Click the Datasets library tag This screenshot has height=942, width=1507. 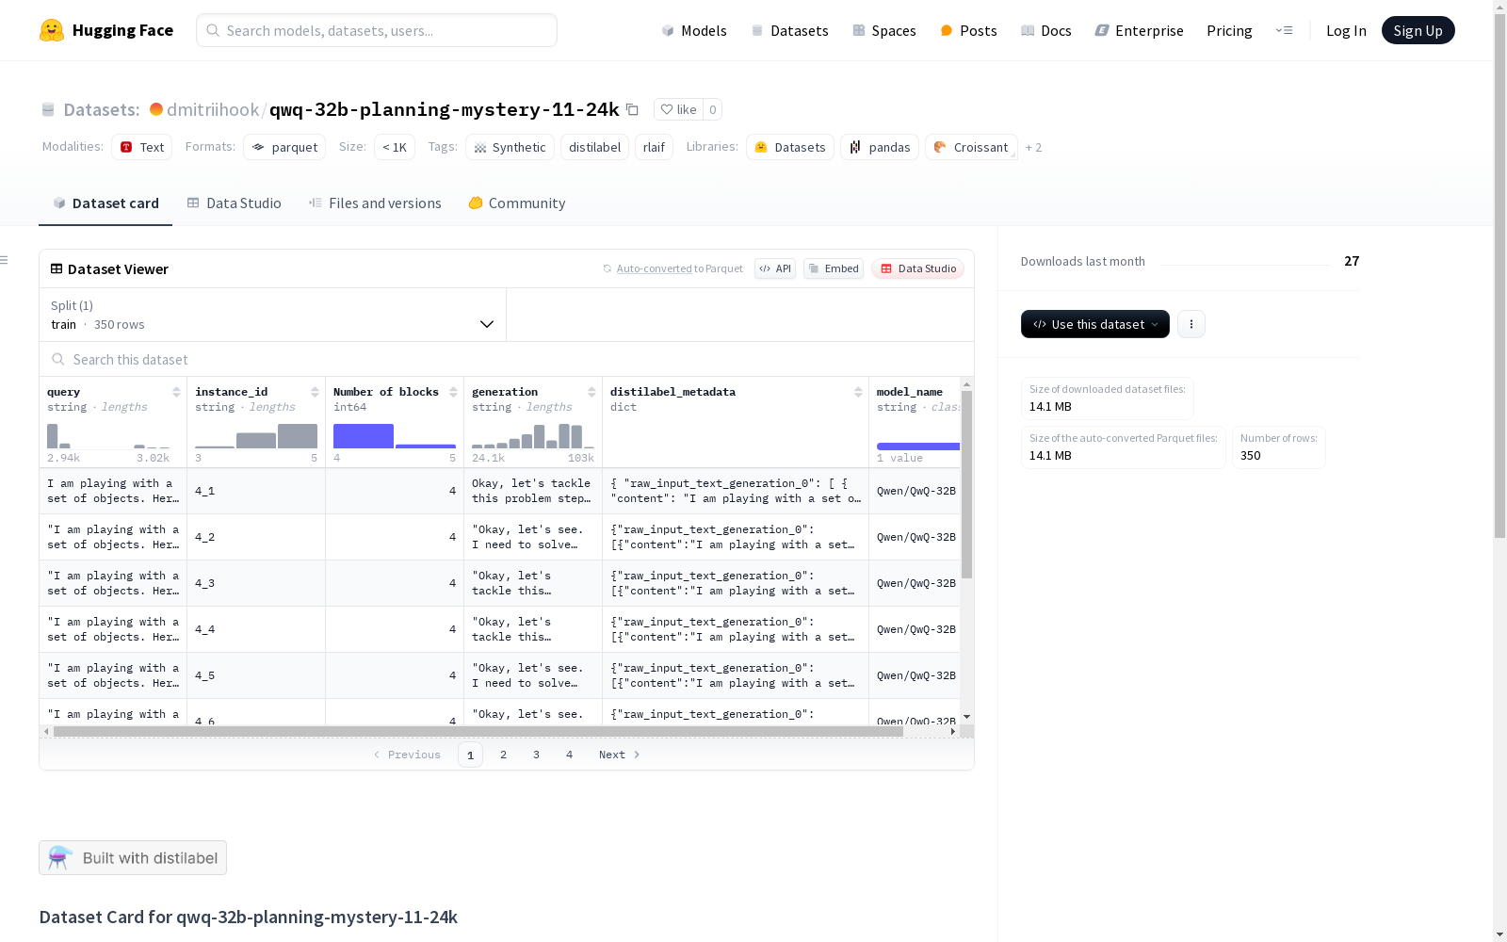coord(790,147)
